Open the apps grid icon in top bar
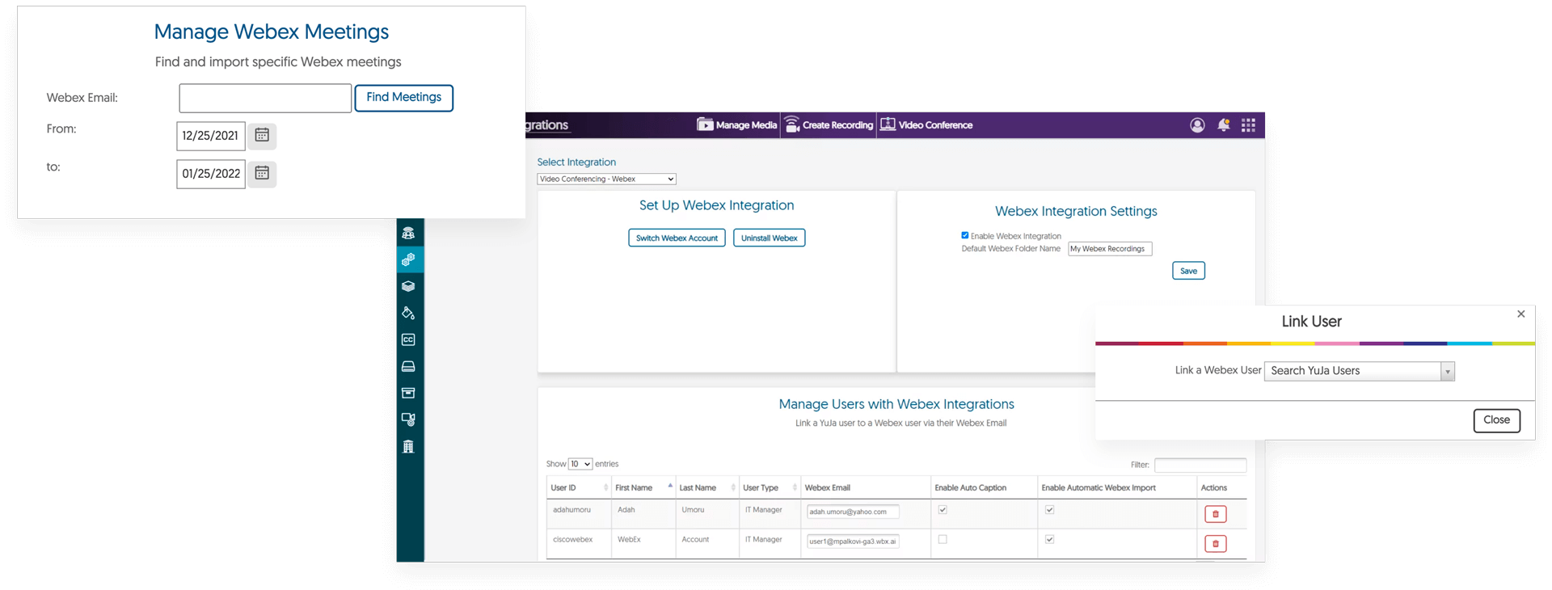Screen dimensions: 1552x590 (1248, 125)
